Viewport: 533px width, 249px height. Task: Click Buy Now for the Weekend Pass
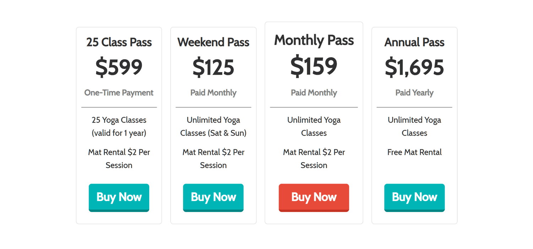[213, 197]
